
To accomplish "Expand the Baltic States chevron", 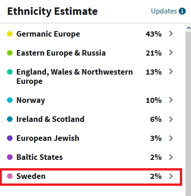I will point(171,157).
